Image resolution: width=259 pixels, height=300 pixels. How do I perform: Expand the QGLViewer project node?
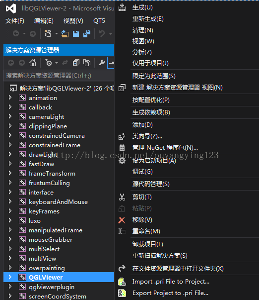pyautogui.click(x=10, y=277)
